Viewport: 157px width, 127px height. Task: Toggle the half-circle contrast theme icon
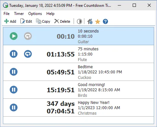point(79,21)
